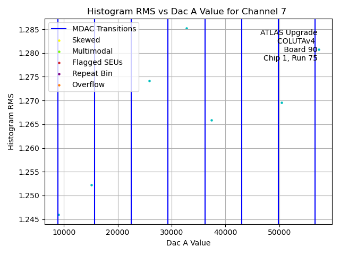Select the data point near RMS 1.252
340x255 pixels.
pos(91,185)
